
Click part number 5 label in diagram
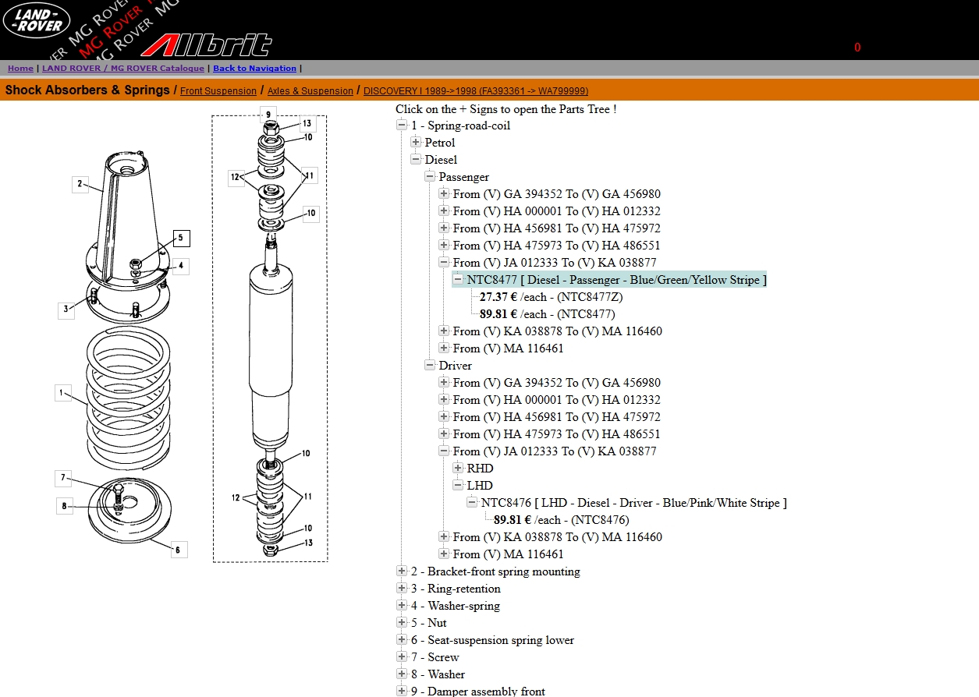(x=181, y=239)
